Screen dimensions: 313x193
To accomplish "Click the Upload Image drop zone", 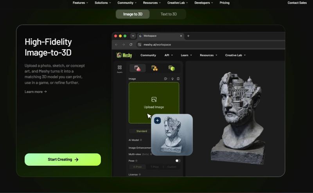I will [154, 103].
